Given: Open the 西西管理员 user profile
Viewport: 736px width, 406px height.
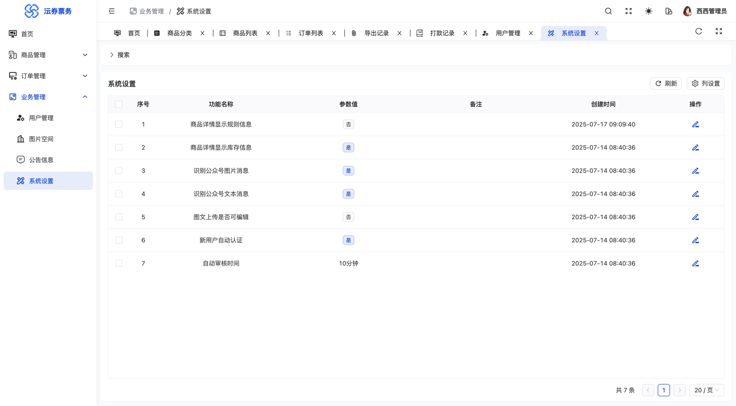Looking at the screenshot, I should (x=704, y=11).
